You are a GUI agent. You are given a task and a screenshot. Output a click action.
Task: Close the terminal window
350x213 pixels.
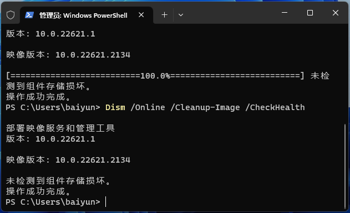coord(336,13)
